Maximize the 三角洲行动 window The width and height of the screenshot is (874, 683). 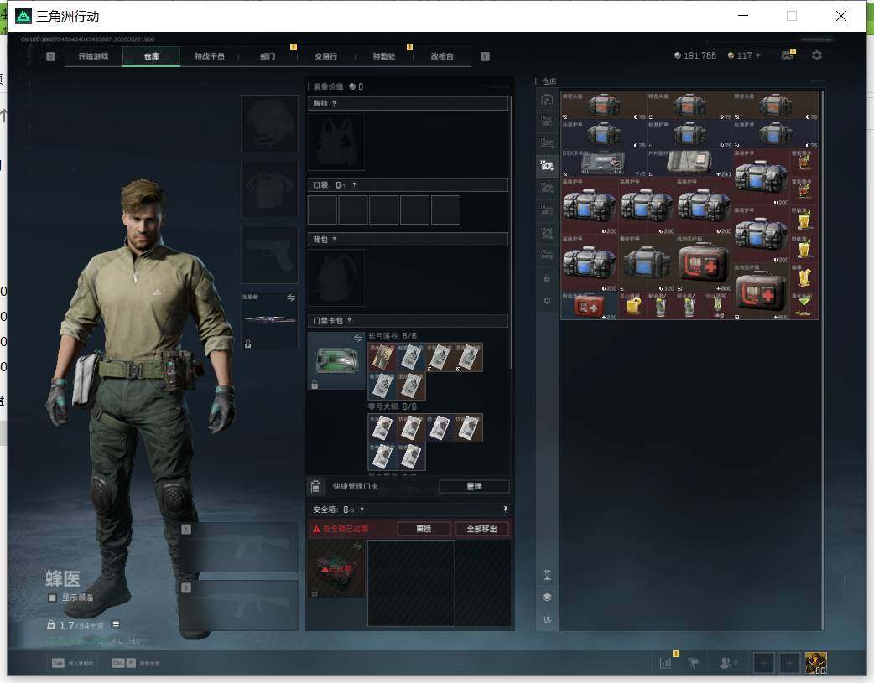click(792, 16)
